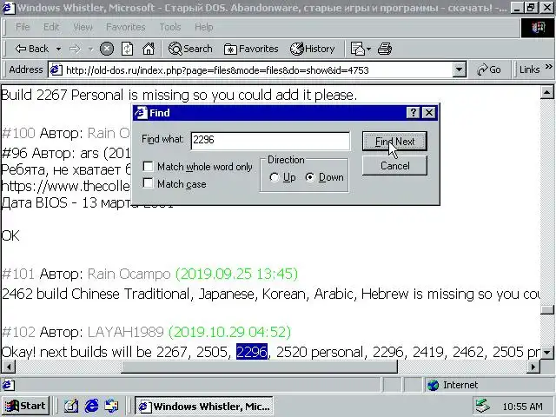
Task: Launch Outlook Express from quick launch
Action: pyautogui.click(x=112, y=406)
